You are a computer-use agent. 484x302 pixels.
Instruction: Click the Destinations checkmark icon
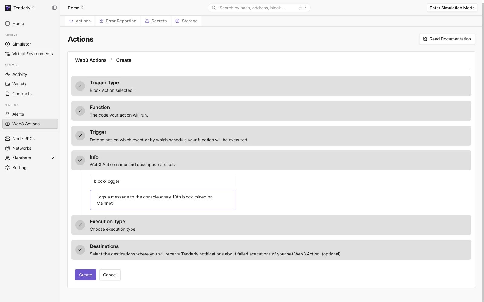click(80, 250)
